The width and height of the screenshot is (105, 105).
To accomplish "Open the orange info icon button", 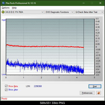I will [x=98, y=93].
